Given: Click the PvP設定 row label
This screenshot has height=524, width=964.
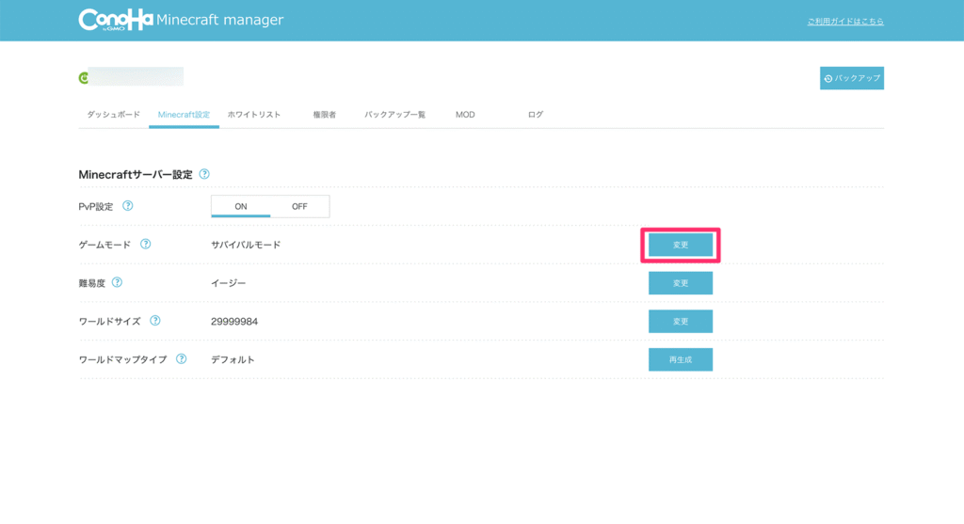Looking at the screenshot, I should 96,206.
